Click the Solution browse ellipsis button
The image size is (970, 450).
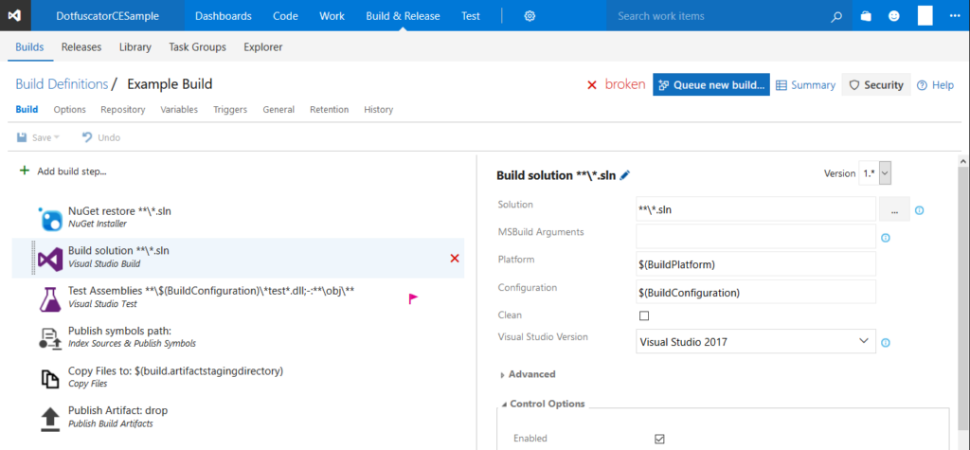point(894,209)
